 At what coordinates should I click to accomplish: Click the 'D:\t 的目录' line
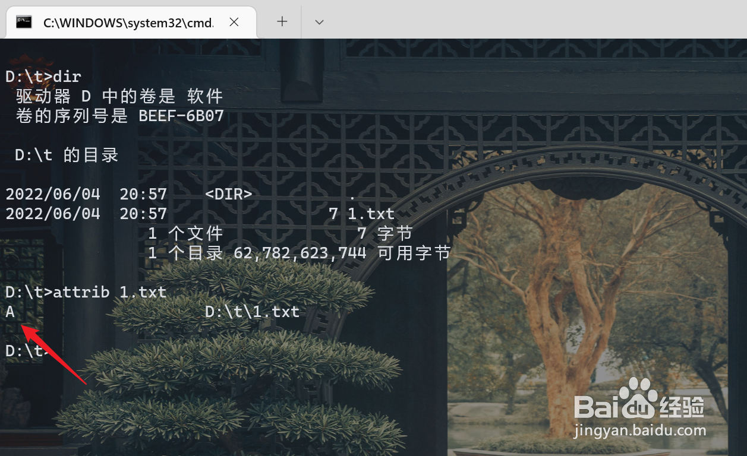(67, 156)
